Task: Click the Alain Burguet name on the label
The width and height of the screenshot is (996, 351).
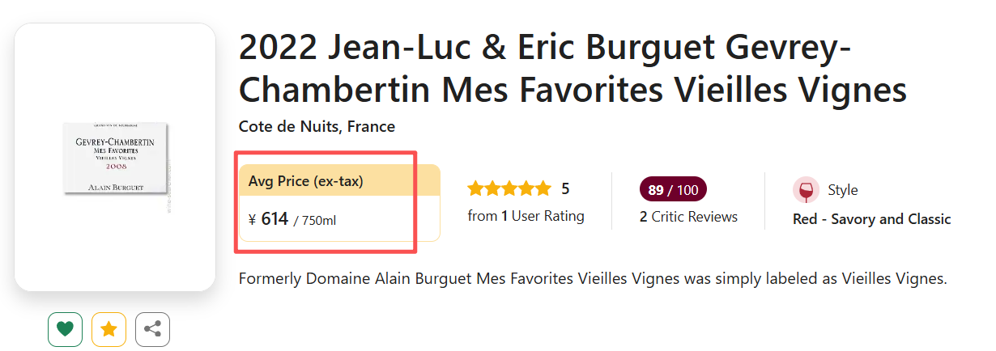Action: pyautogui.click(x=115, y=187)
